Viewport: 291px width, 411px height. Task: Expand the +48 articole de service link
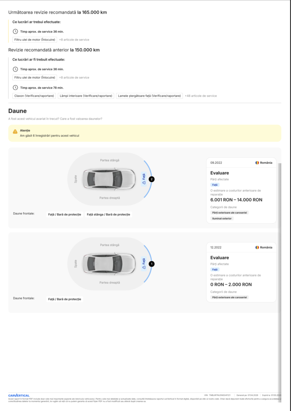[x=201, y=96]
